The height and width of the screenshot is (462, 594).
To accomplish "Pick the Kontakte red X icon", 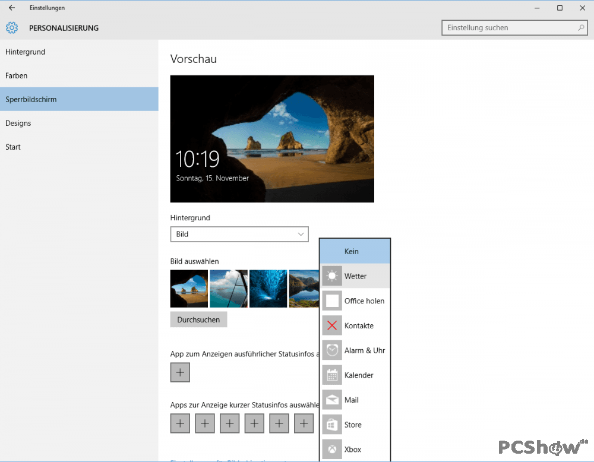I will pos(332,325).
